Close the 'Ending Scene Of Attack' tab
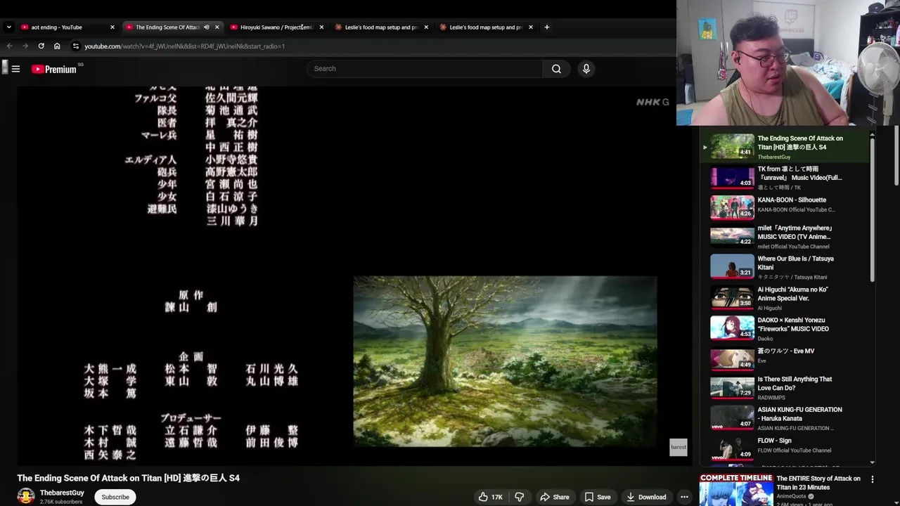The image size is (900, 506). [x=217, y=27]
